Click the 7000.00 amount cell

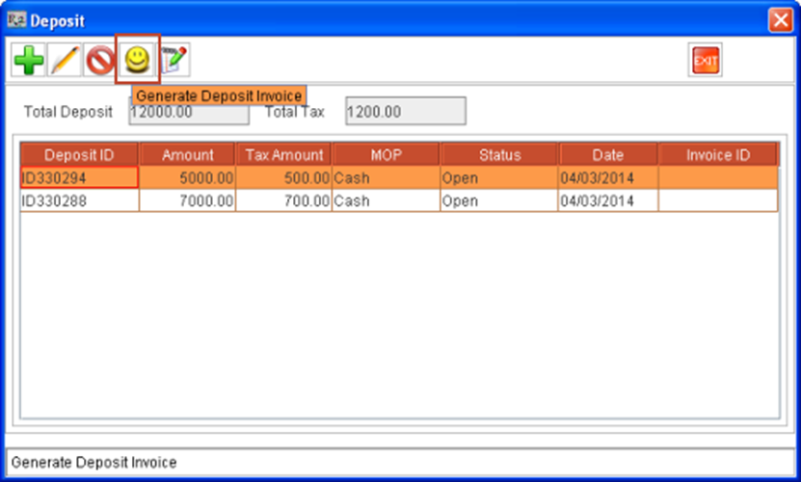point(187,201)
